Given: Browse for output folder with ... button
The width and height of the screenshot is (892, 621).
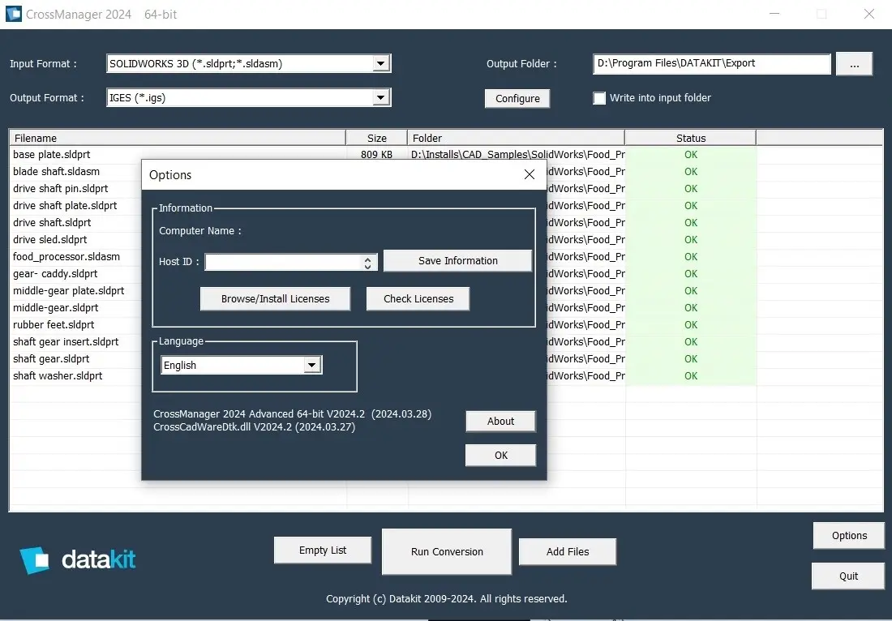Looking at the screenshot, I should click(x=854, y=64).
